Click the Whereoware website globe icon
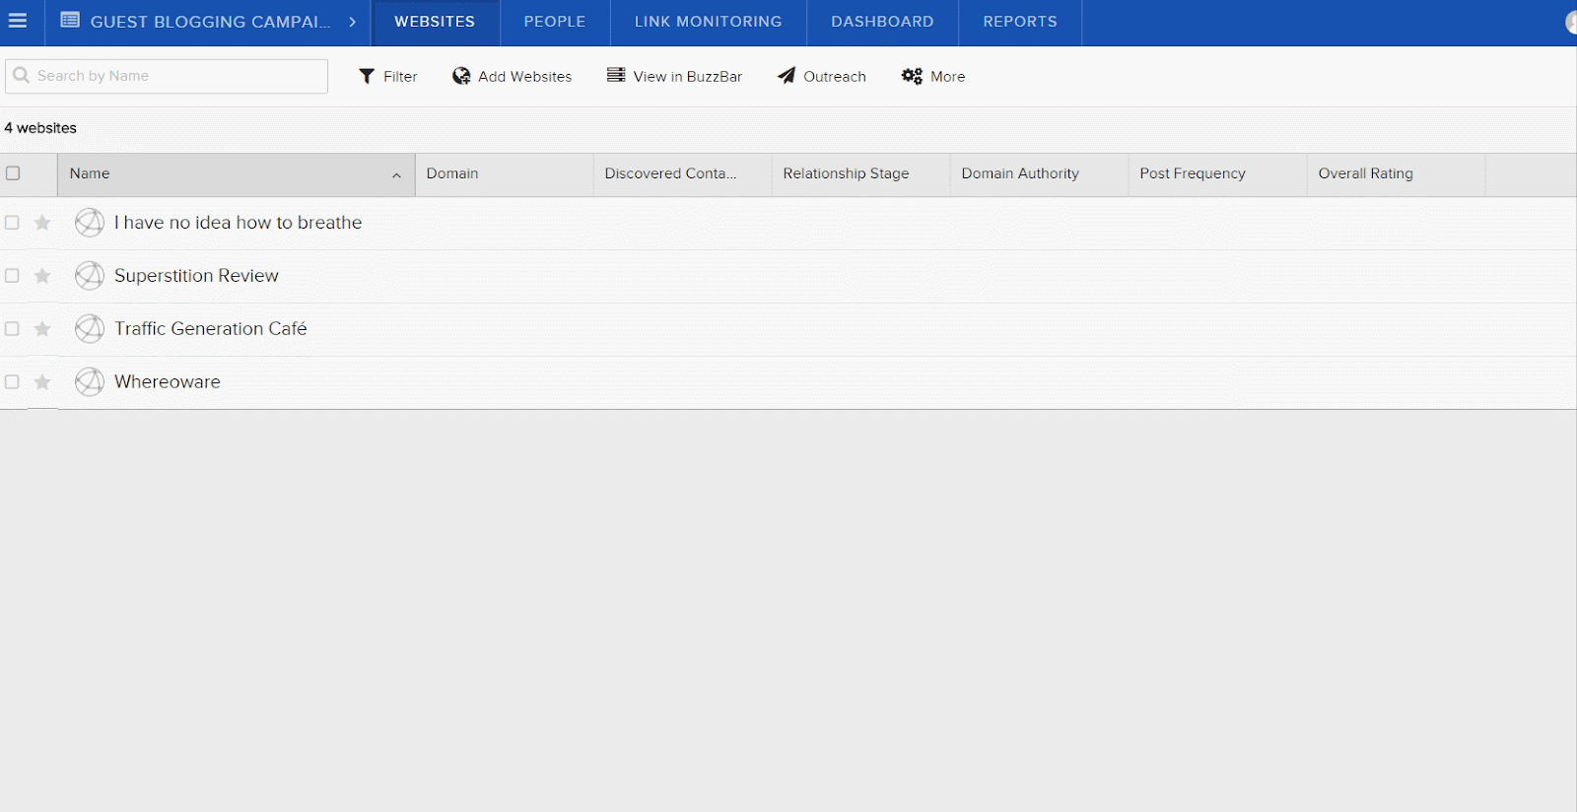This screenshot has height=812, width=1577. (90, 381)
